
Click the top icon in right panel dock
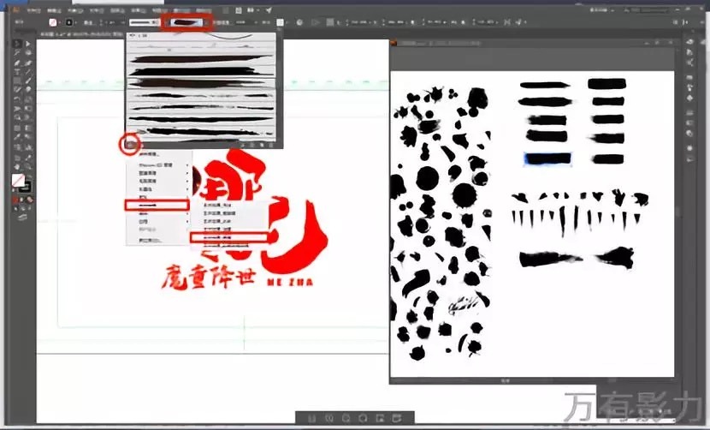pos(690,43)
